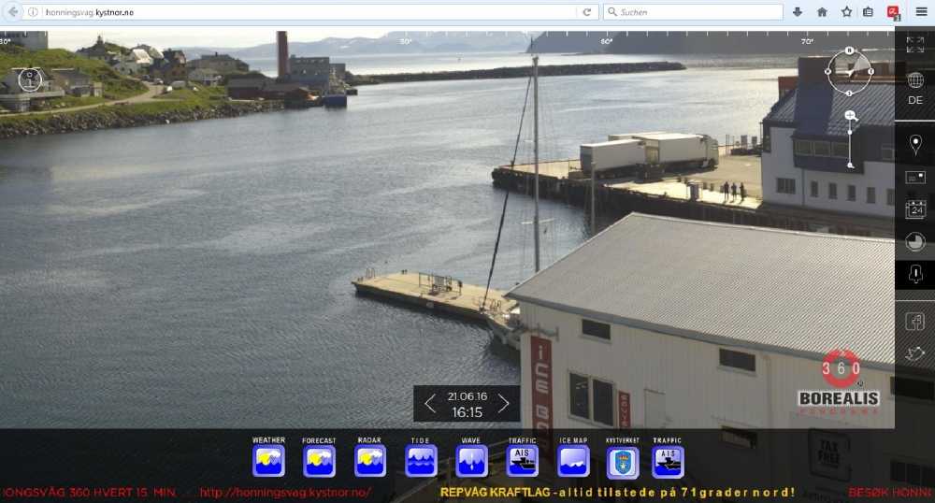Reload the current page
935x503 pixels.
587,12
